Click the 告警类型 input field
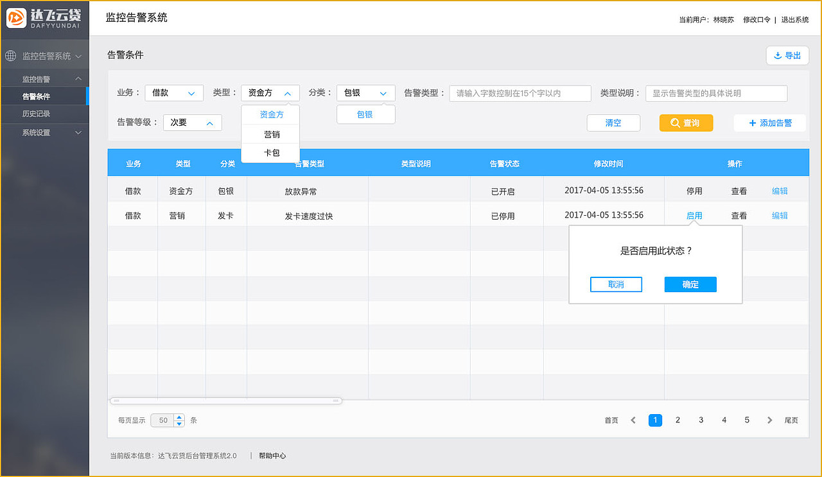822x477 pixels. click(520, 92)
